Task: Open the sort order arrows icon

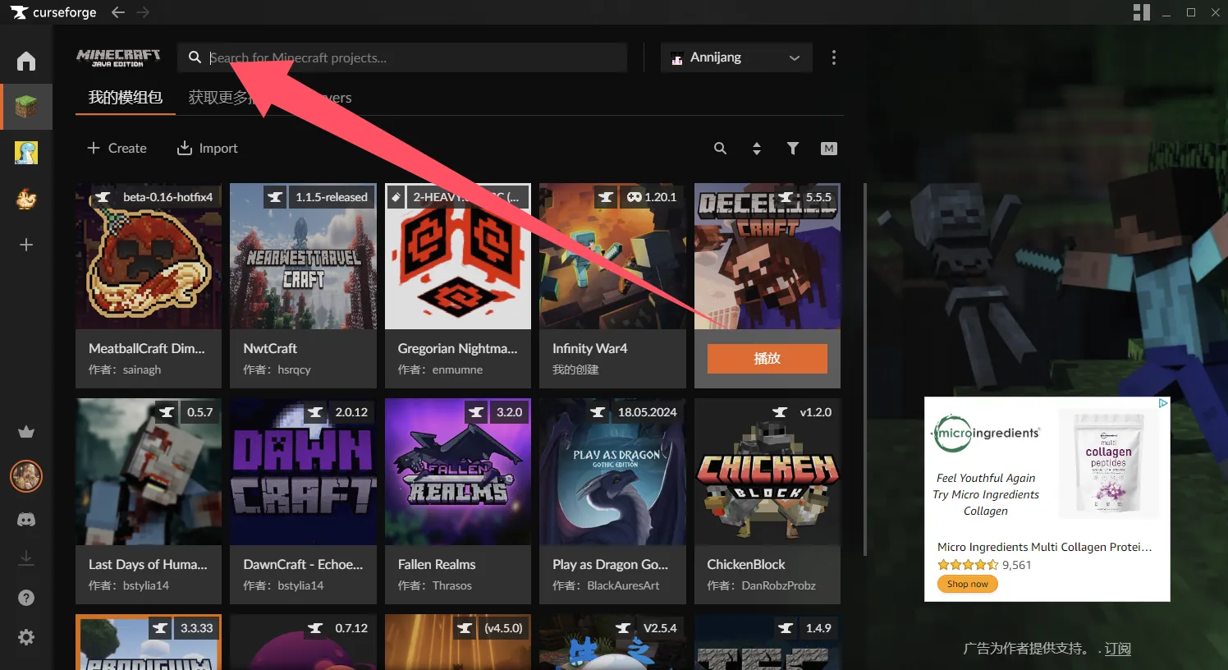Action: (x=757, y=149)
